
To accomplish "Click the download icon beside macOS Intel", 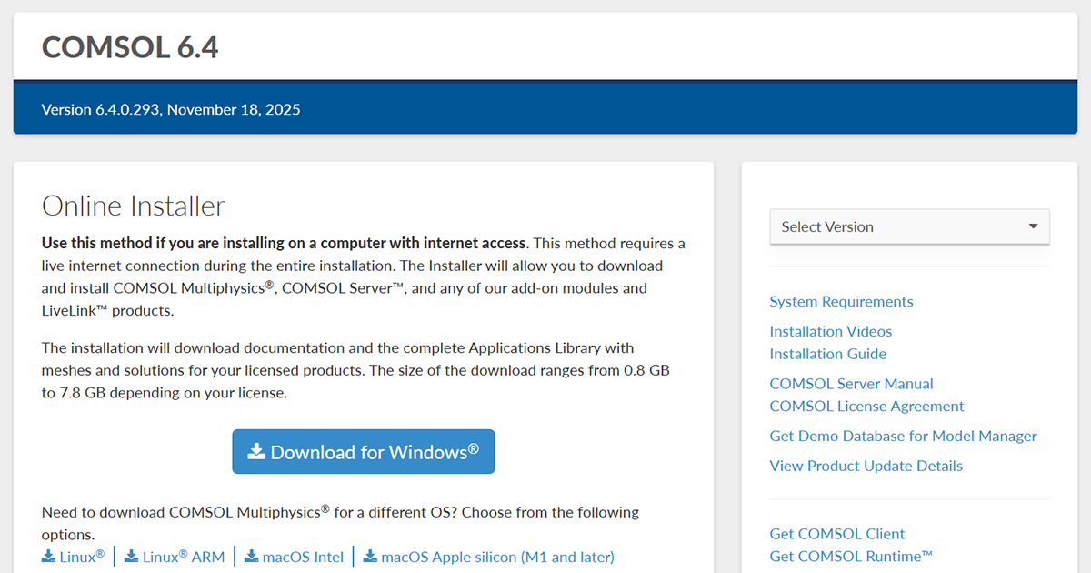I will (x=252, y=556).
